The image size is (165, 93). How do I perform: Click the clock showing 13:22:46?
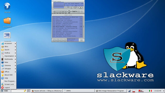pos(158,91)
